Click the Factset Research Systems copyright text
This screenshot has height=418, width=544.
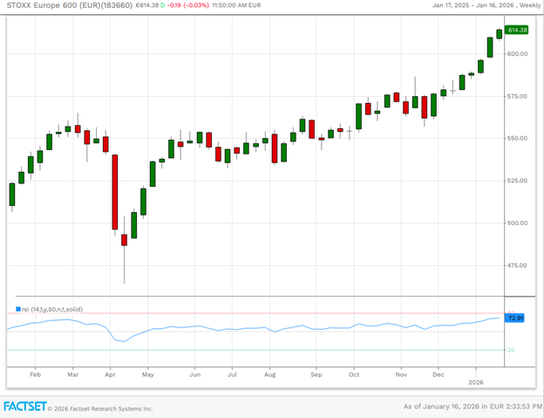[99, 408]
